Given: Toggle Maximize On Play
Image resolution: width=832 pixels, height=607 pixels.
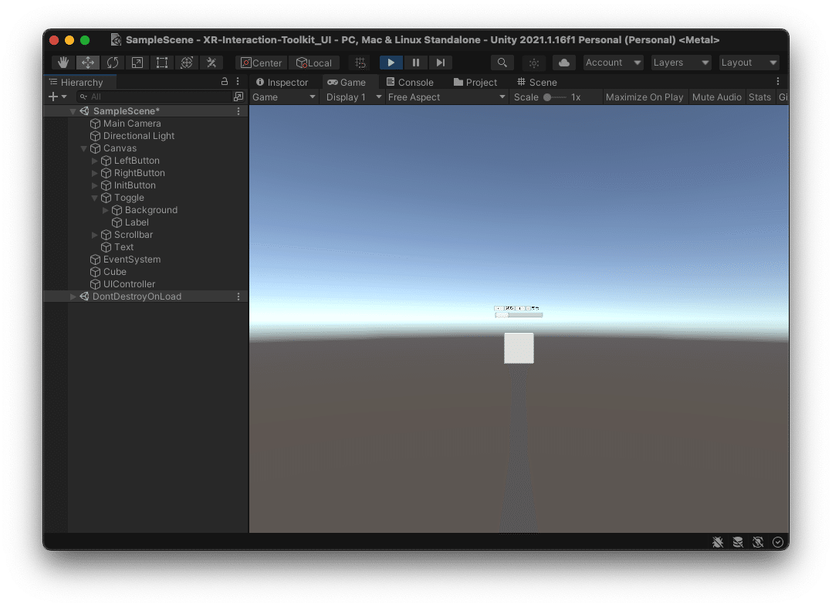Looking at the screenshot, I should point(644,97).
